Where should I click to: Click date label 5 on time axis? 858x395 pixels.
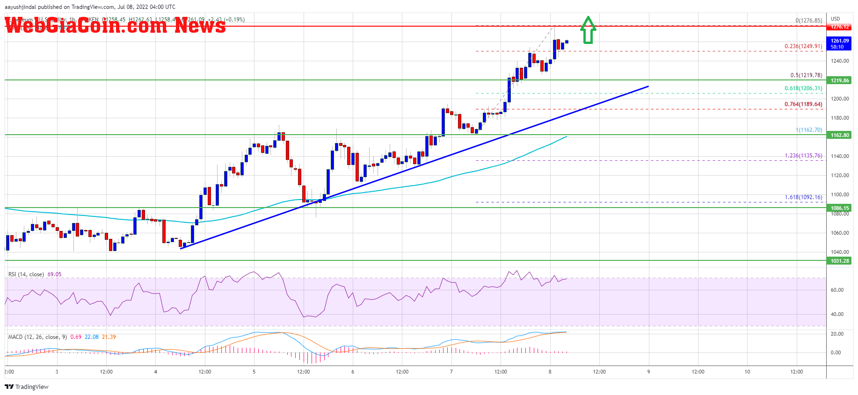click(x=254, y=372)
